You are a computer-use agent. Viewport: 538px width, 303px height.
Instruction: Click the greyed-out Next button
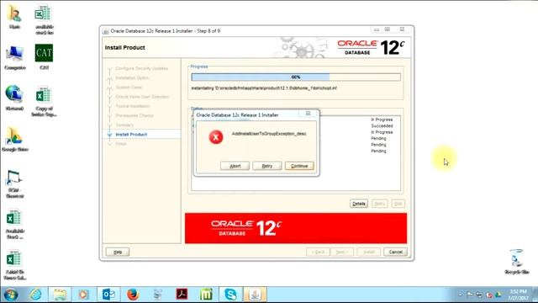(342, 252)
